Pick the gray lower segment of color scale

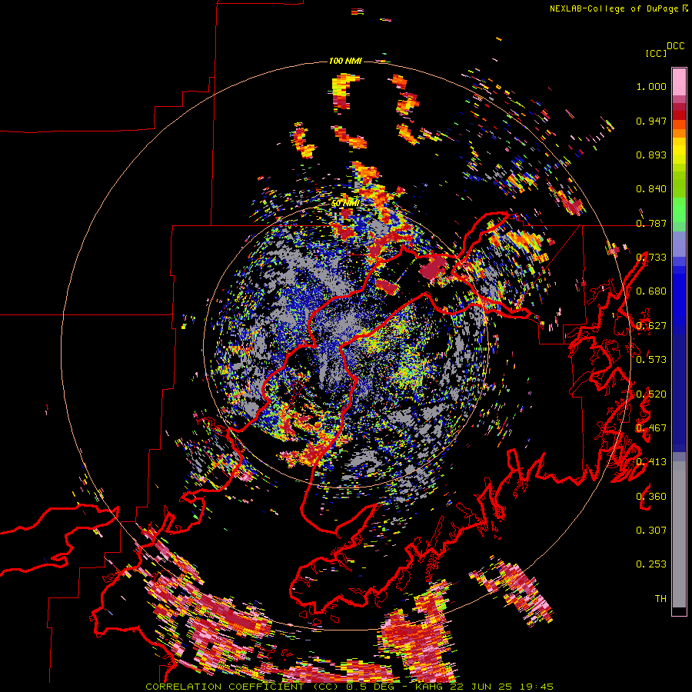click(679, 534)
